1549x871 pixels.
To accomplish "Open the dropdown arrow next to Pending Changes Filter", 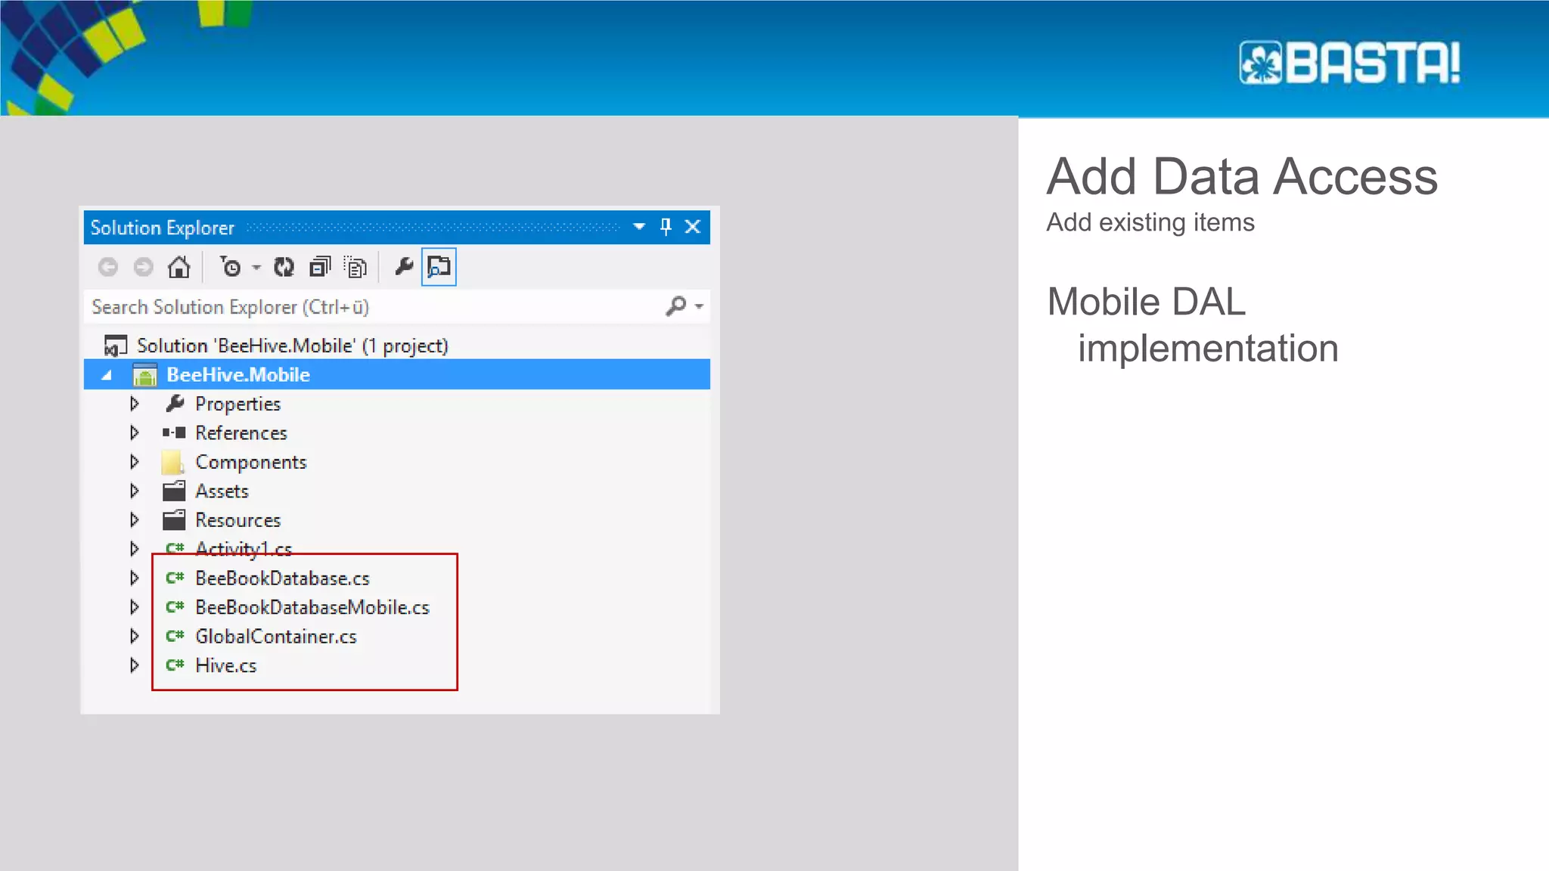I will pyautogui.click(x=256, y=268).
